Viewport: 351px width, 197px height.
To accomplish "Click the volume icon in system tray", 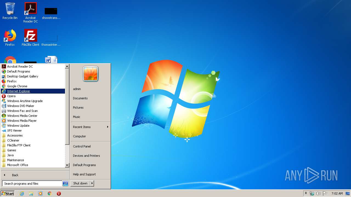I will [318, 193].
